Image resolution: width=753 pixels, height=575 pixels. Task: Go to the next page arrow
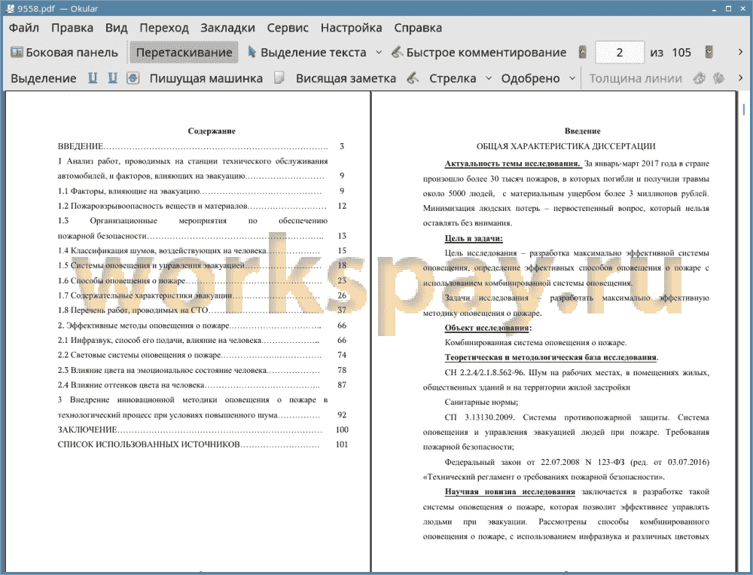[709, 52]
